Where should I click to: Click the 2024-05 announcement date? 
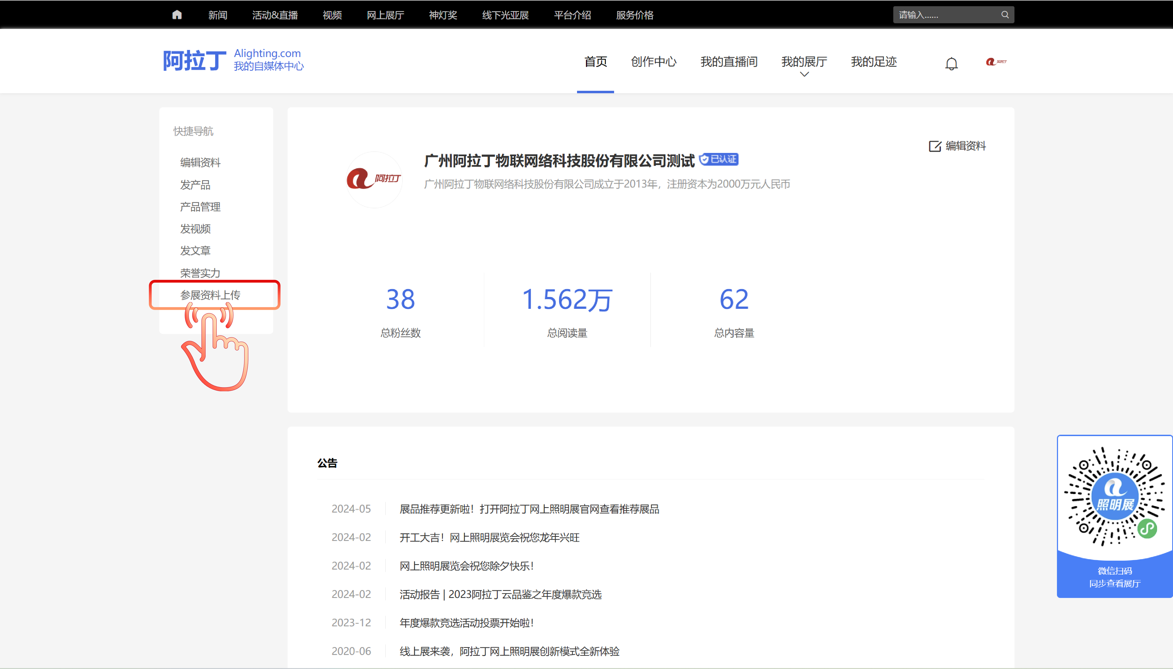click(351, 509)
